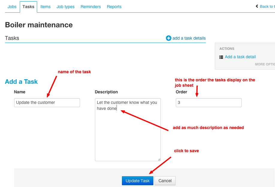This screenshot has width=275, height=187.
Task: Click the back chevron arrow icon
Action: (x=257, y=6)
